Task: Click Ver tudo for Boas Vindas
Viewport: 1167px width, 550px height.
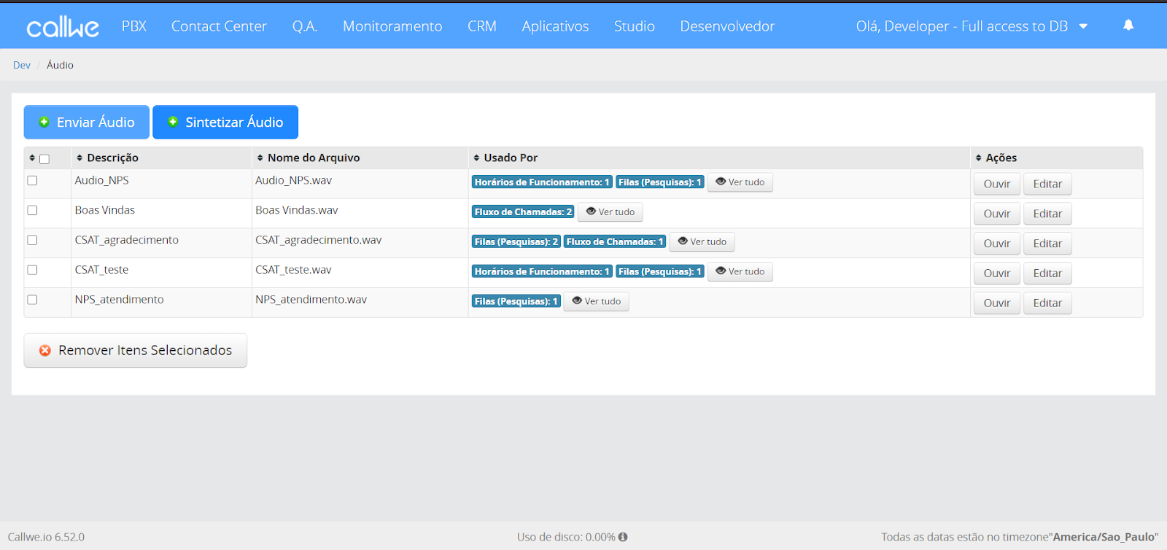Action: [x=610, y=212]
